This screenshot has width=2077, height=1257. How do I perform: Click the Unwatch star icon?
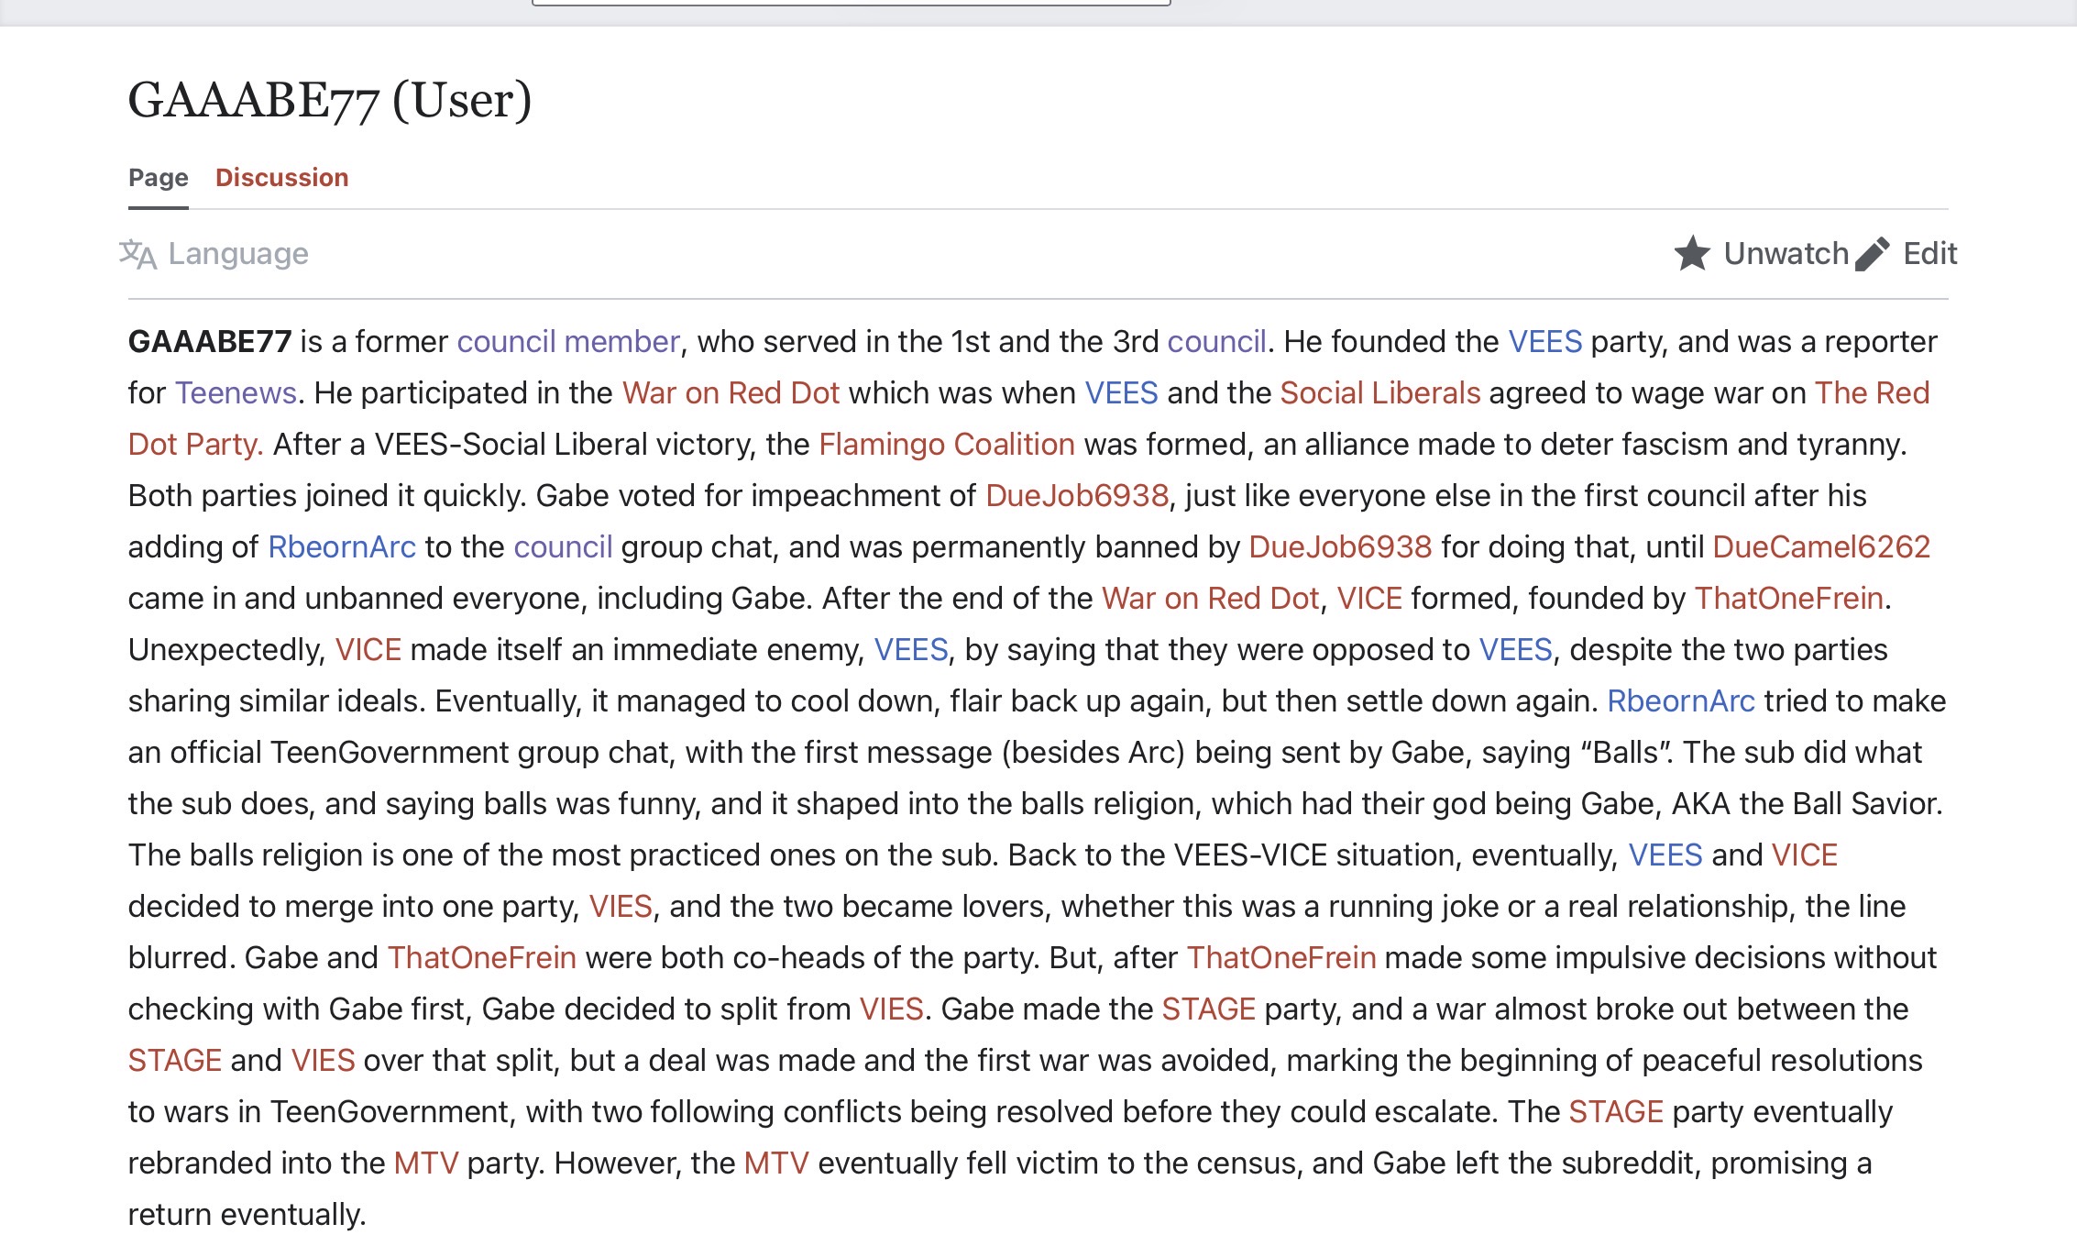pyautogui.click(x=1691, y=254)
